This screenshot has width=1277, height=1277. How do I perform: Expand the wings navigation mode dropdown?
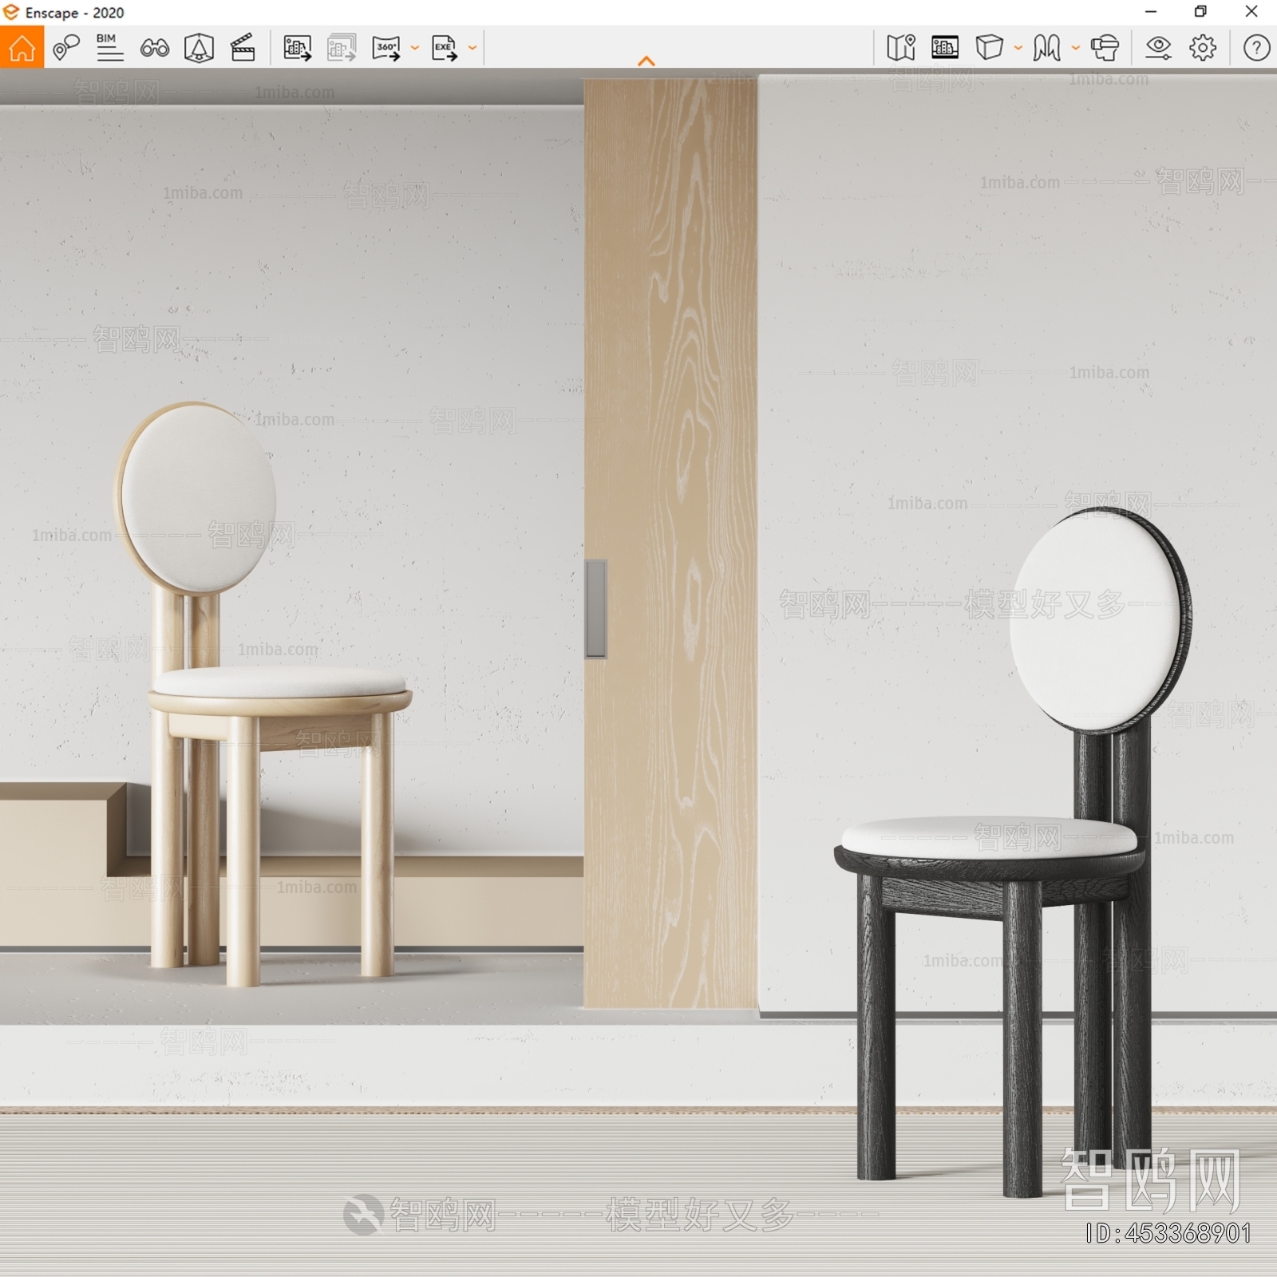click(1076, 48)
